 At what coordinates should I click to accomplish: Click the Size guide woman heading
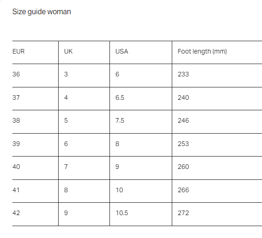(42, 12)
